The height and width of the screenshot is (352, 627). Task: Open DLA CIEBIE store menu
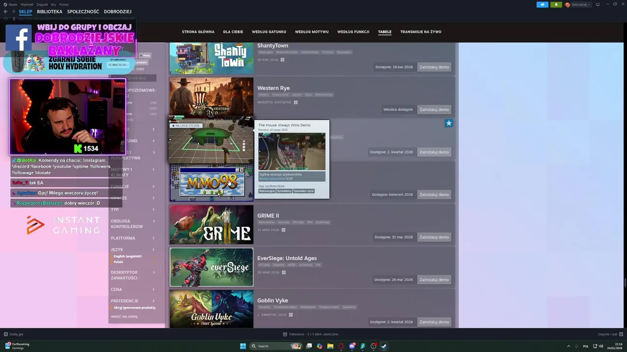(x=233, y=32)
